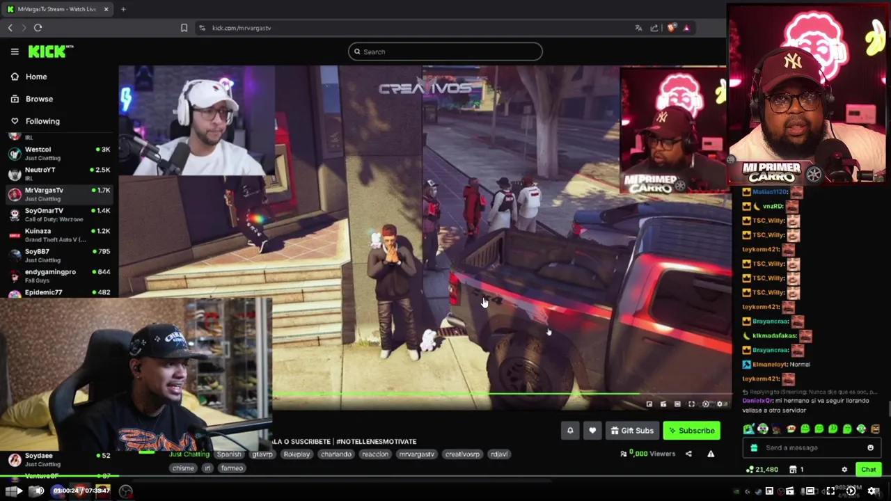Select the Spanish tag
The image size is (891, 501).
point(229,454)
